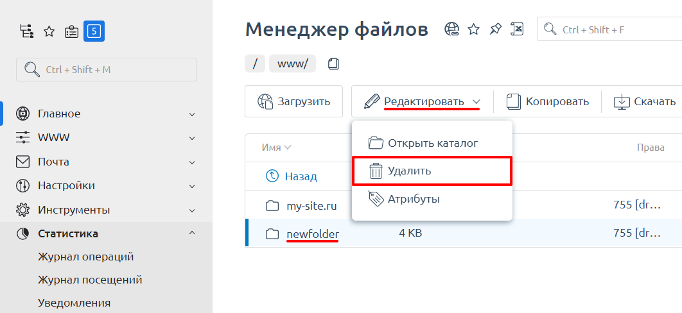Screen dimensions: 682x313
Task: Click the Загрузить upload button
Action: point(294,101)
